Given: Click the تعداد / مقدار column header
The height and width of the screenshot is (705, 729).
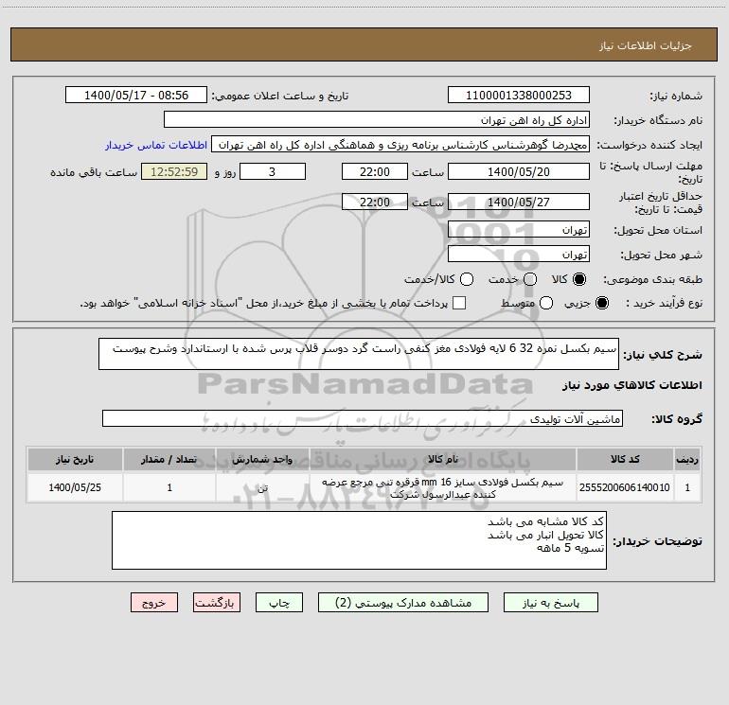Looking at the screenshot, I should tap(169, 459).
